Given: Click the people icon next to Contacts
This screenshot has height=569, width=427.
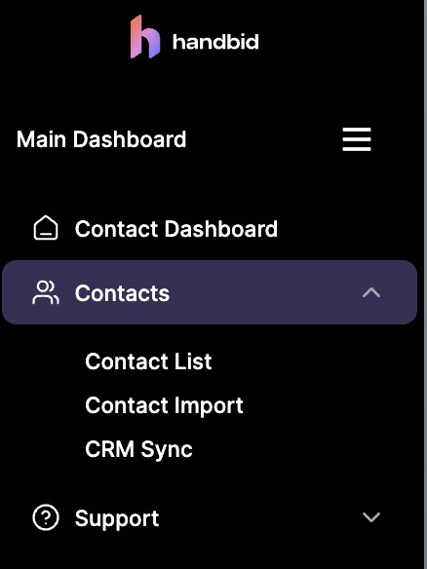Looking at the screenshot, I should pos(46,292).
